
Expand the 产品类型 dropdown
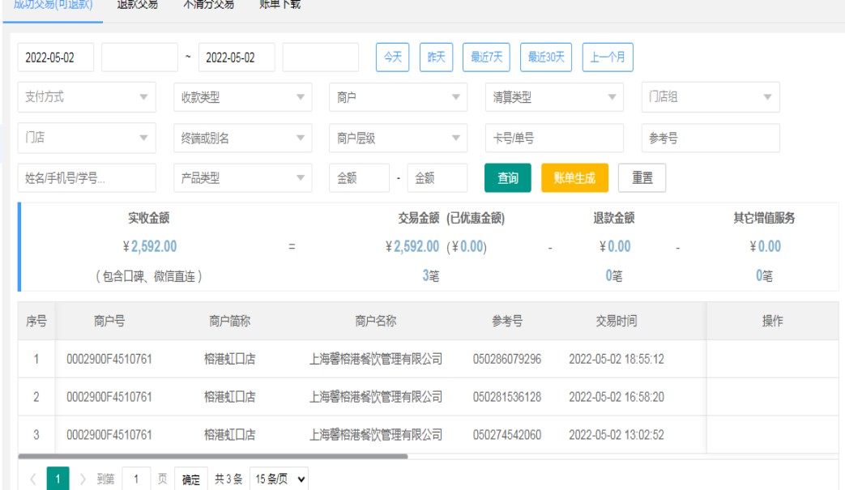pos(242,178)
